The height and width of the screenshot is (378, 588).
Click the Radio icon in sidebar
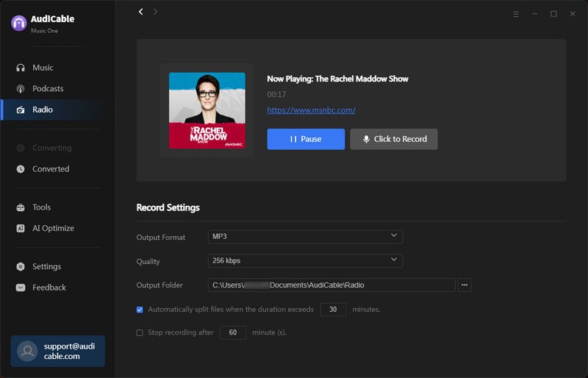tap(21, 110)
